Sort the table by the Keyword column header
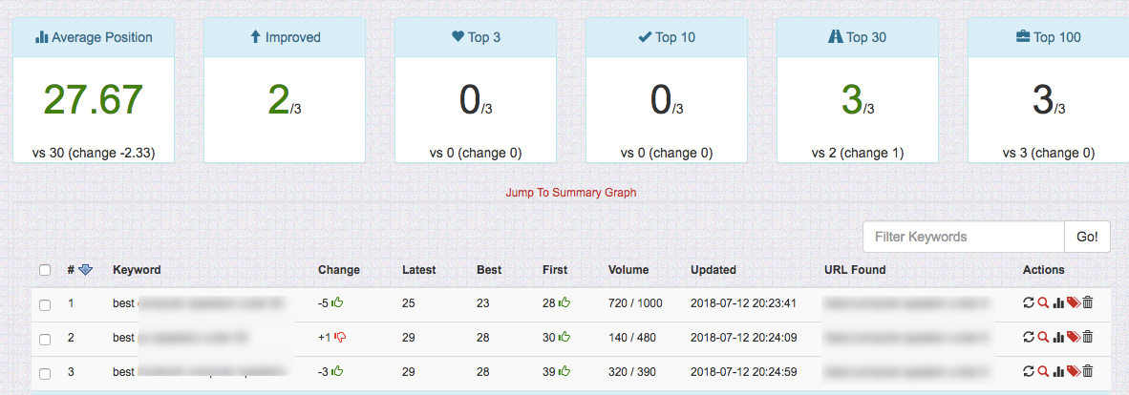 [x=137, y=270]
